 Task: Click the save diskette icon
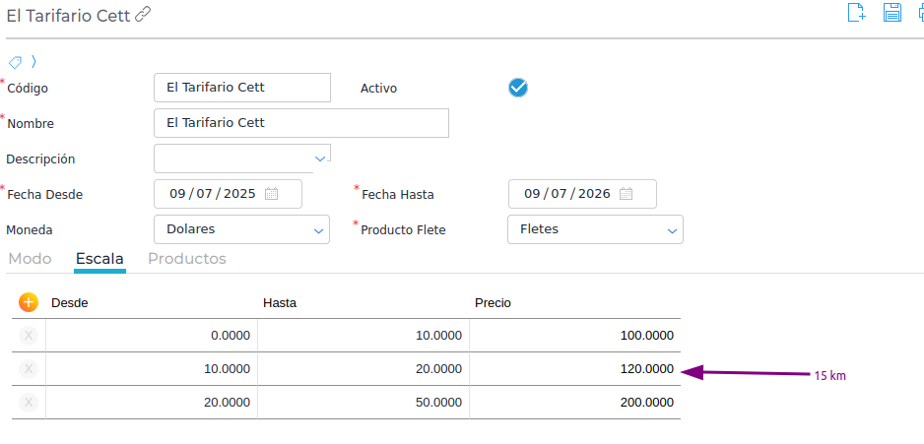(891, 13)
